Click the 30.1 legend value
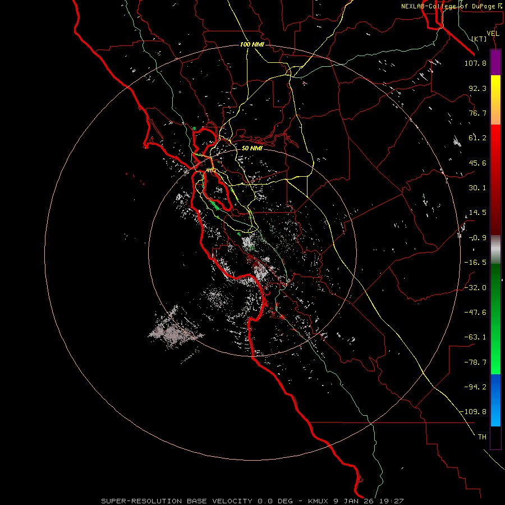The height and width of the screenshot is (505, 505). 478,188
